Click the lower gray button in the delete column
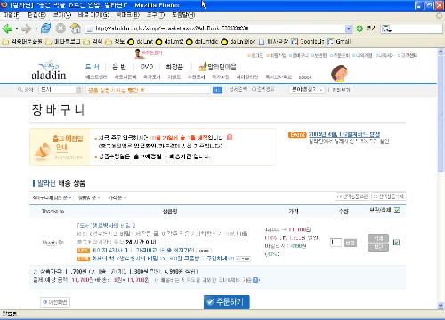 coord(378,247)
